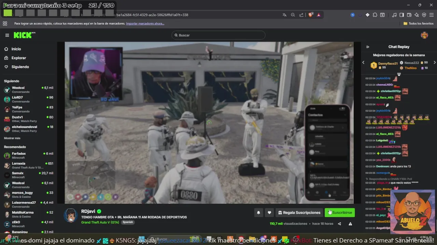
Task: Click the Kick logo
Action: pos(24,35)
